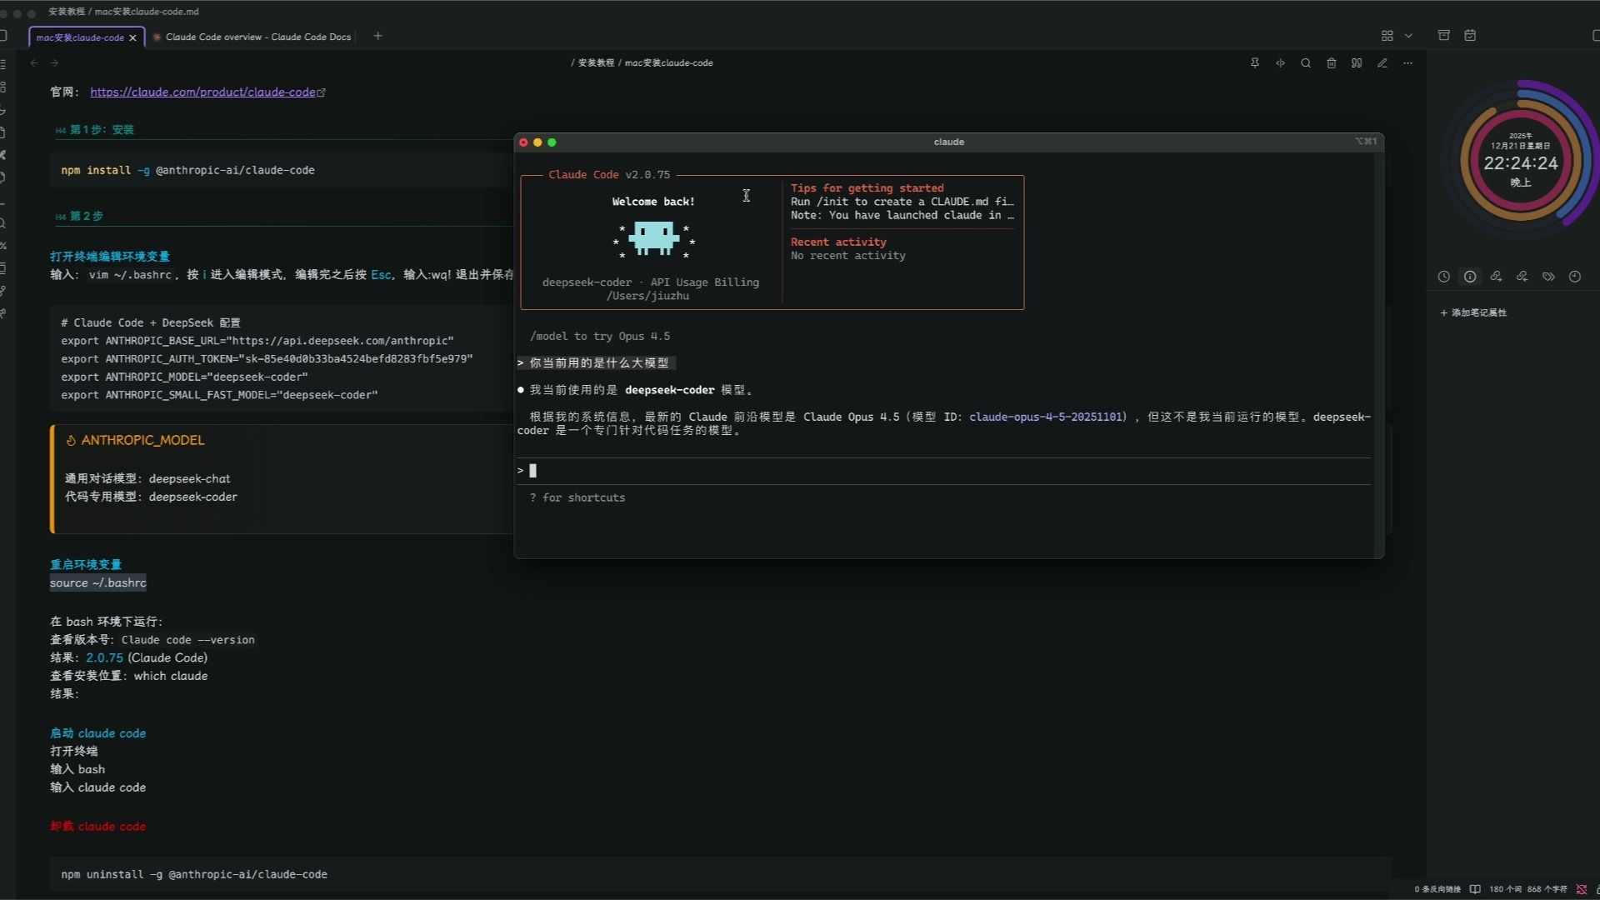Click the calendar check icon in the top bar

1470,36
